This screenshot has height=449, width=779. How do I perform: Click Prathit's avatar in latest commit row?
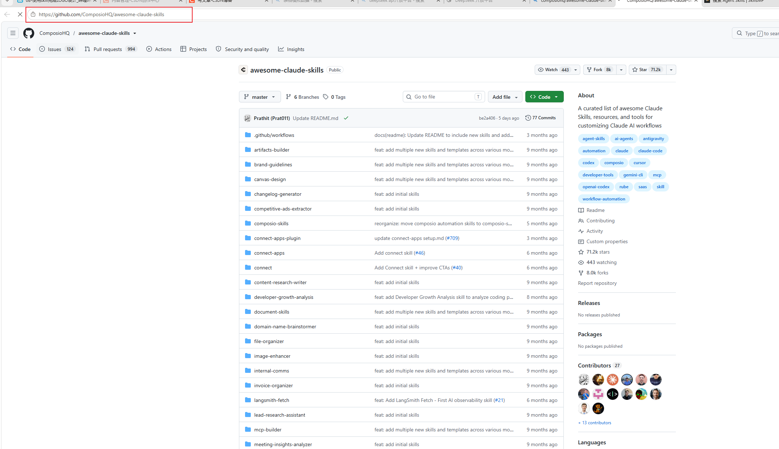coord(248,118)
